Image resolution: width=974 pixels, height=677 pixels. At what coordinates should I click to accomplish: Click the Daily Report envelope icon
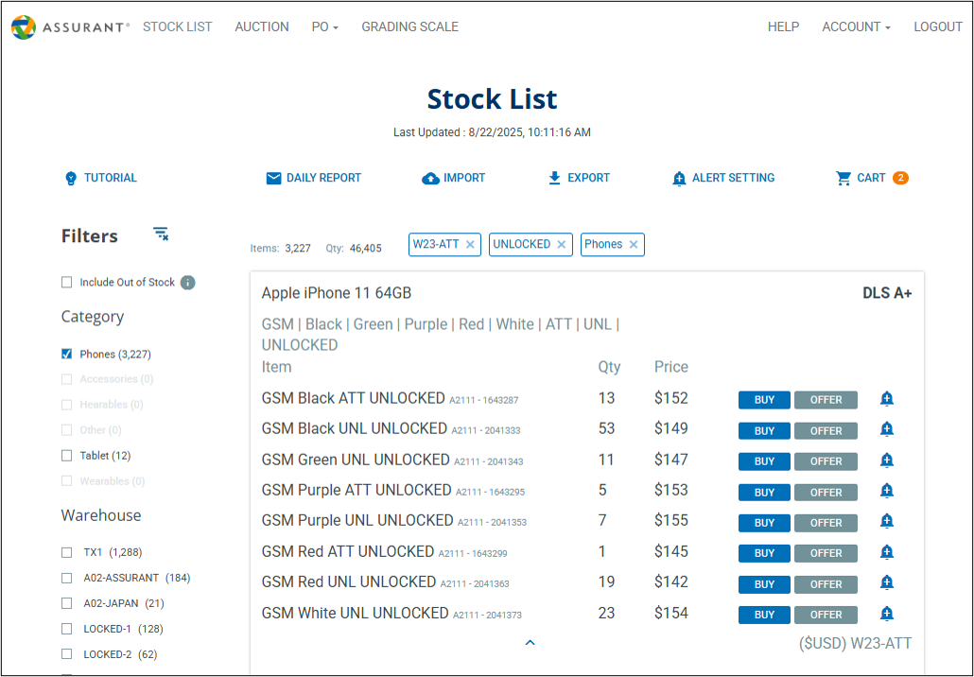click(x=273, y=178)
